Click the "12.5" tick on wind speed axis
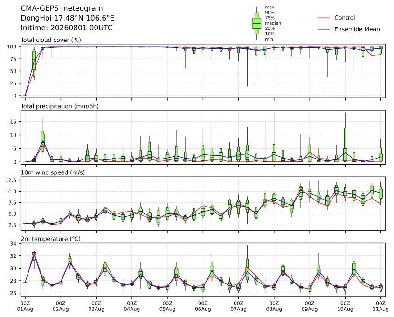The image size is (394, 317). coord(11,180)
